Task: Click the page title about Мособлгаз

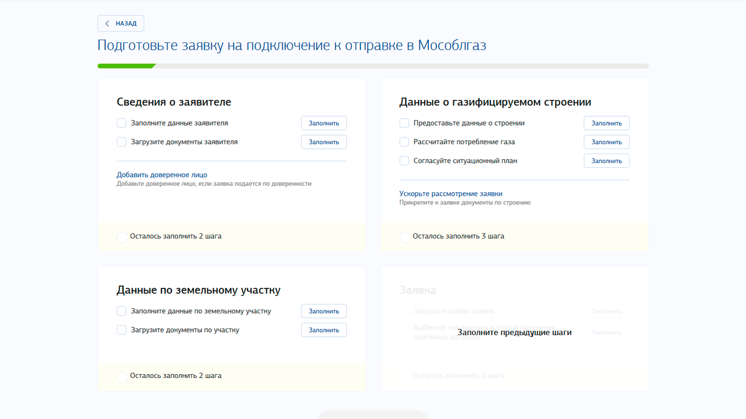Action: (x=292, y=46)
